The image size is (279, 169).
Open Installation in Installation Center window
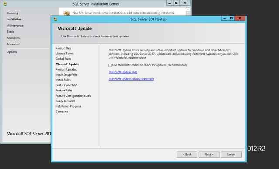(14, 19)
